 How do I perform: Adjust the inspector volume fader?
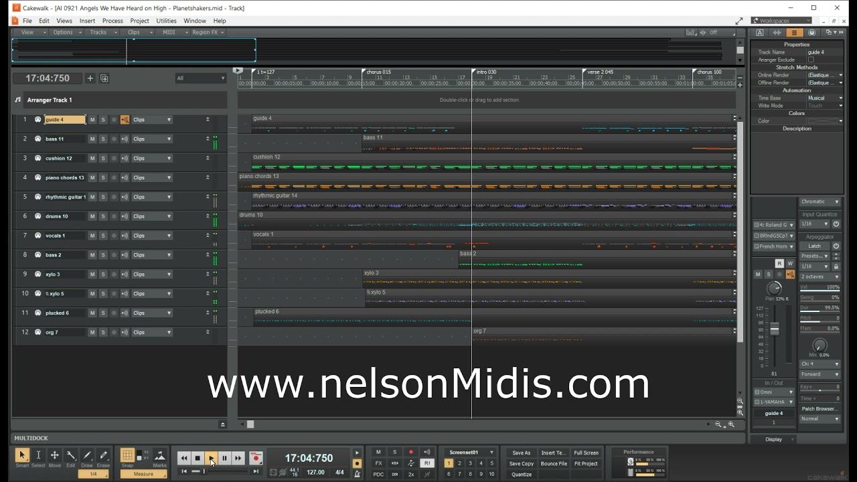click(x=775, y=329)
